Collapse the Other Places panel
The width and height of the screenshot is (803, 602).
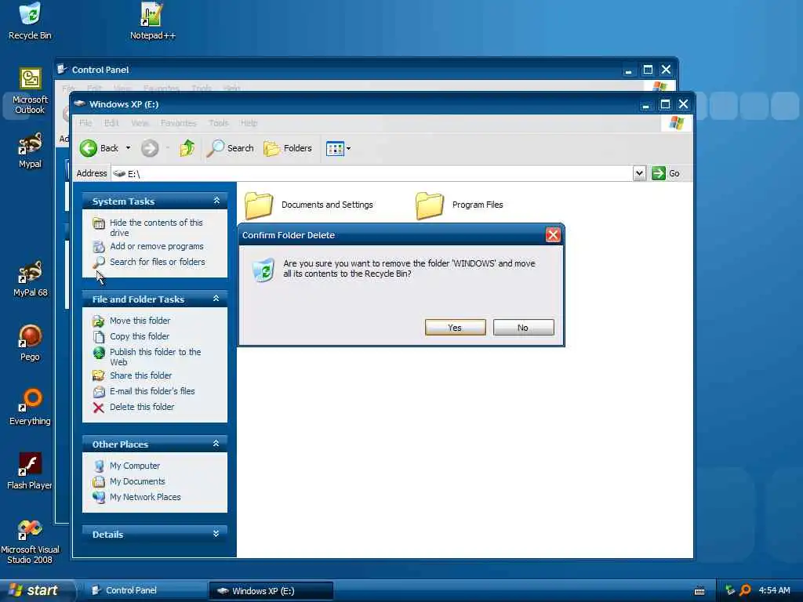click(216, 444)
